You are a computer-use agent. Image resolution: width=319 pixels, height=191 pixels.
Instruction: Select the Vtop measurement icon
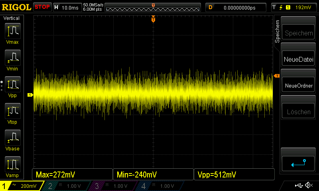[12, 111]
